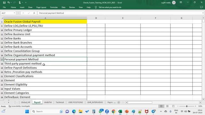205x115 pixels.
Task: Open the Review ribbon tab
Action: pyautogui.click(x=72, y=7)
